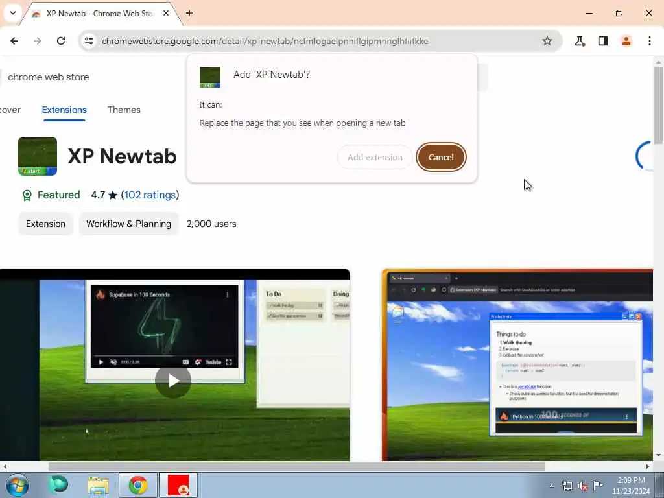Click the XP Newtab icon in dialog

pos(210,77)
